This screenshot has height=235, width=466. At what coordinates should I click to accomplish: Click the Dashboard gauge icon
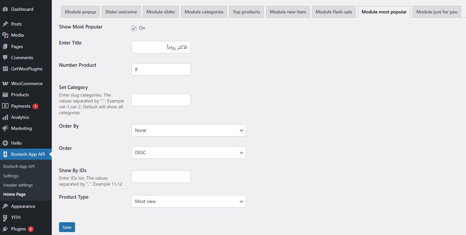[5, 9]
